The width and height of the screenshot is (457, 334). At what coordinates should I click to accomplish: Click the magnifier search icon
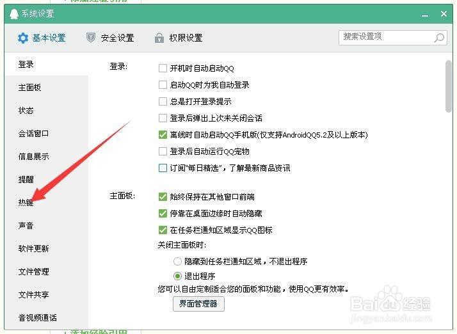[439, 38]
